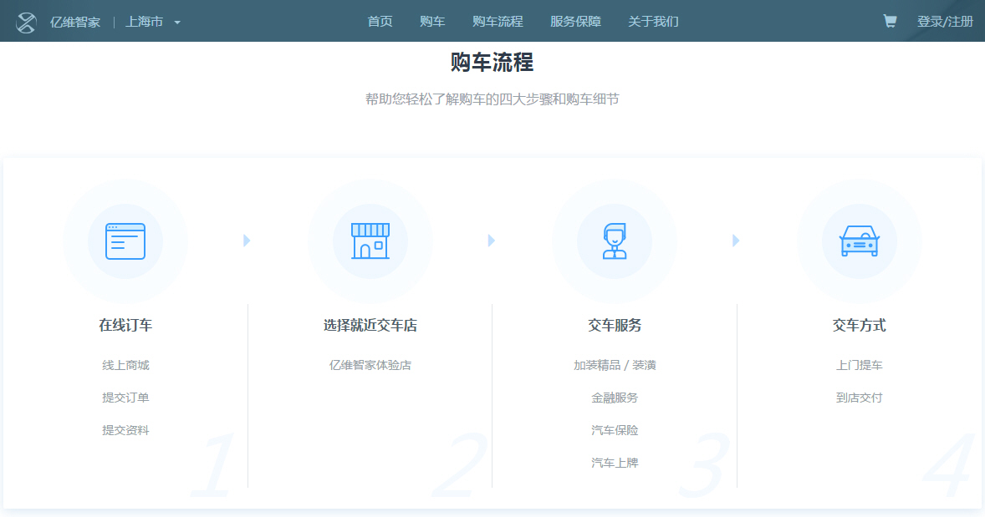Open the 服务保障 navigation item
Viewport: 985px width, 517px height.
click(x=575, y=22)
